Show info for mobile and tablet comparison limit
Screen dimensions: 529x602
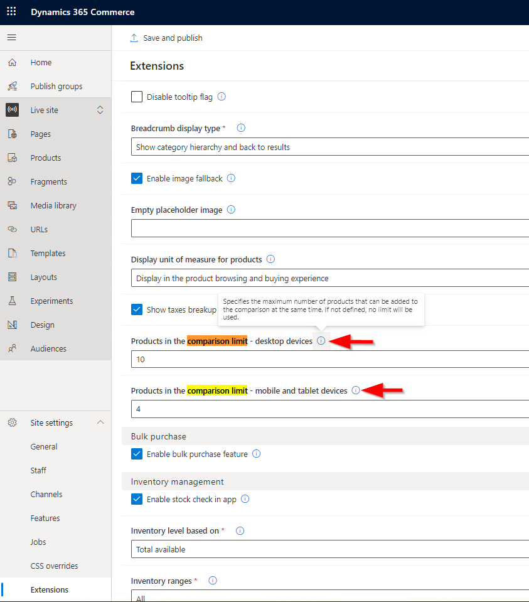point(356,390)
